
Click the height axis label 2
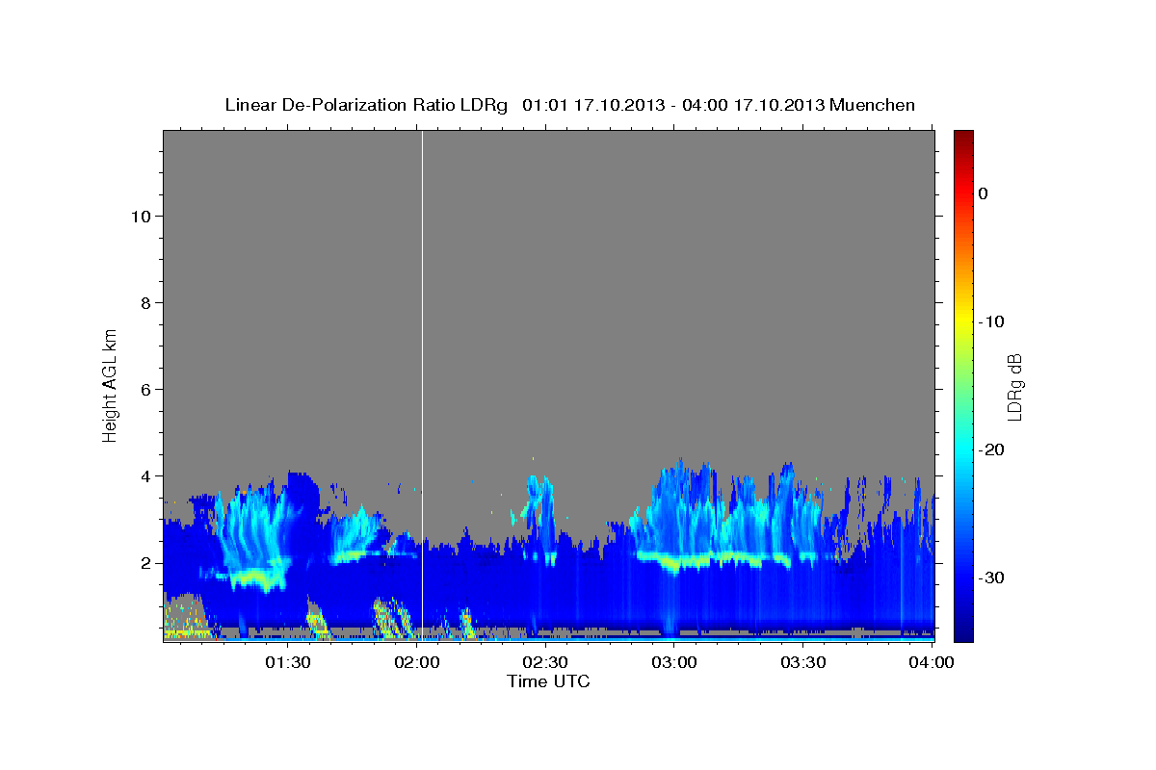pyautogui.click(x=146, y=562)
